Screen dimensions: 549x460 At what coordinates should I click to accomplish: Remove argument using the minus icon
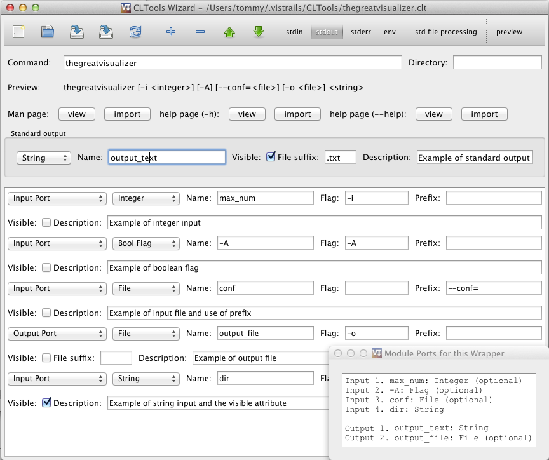click(200, 32)
